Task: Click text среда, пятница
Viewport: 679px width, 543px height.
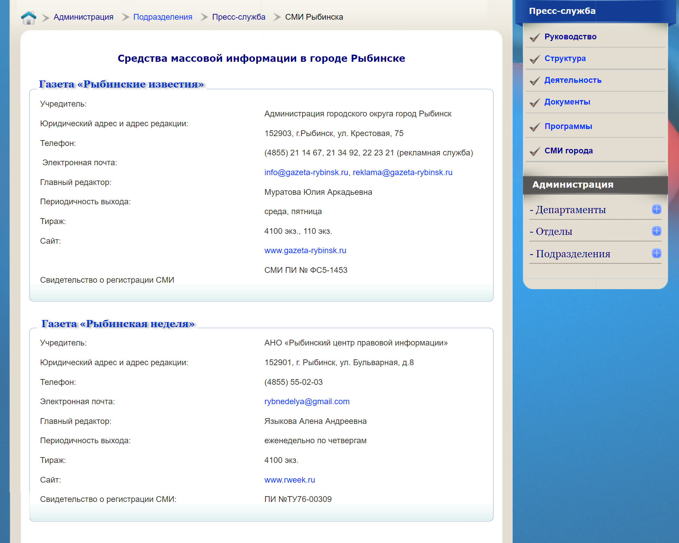Action: click(293, 211)
